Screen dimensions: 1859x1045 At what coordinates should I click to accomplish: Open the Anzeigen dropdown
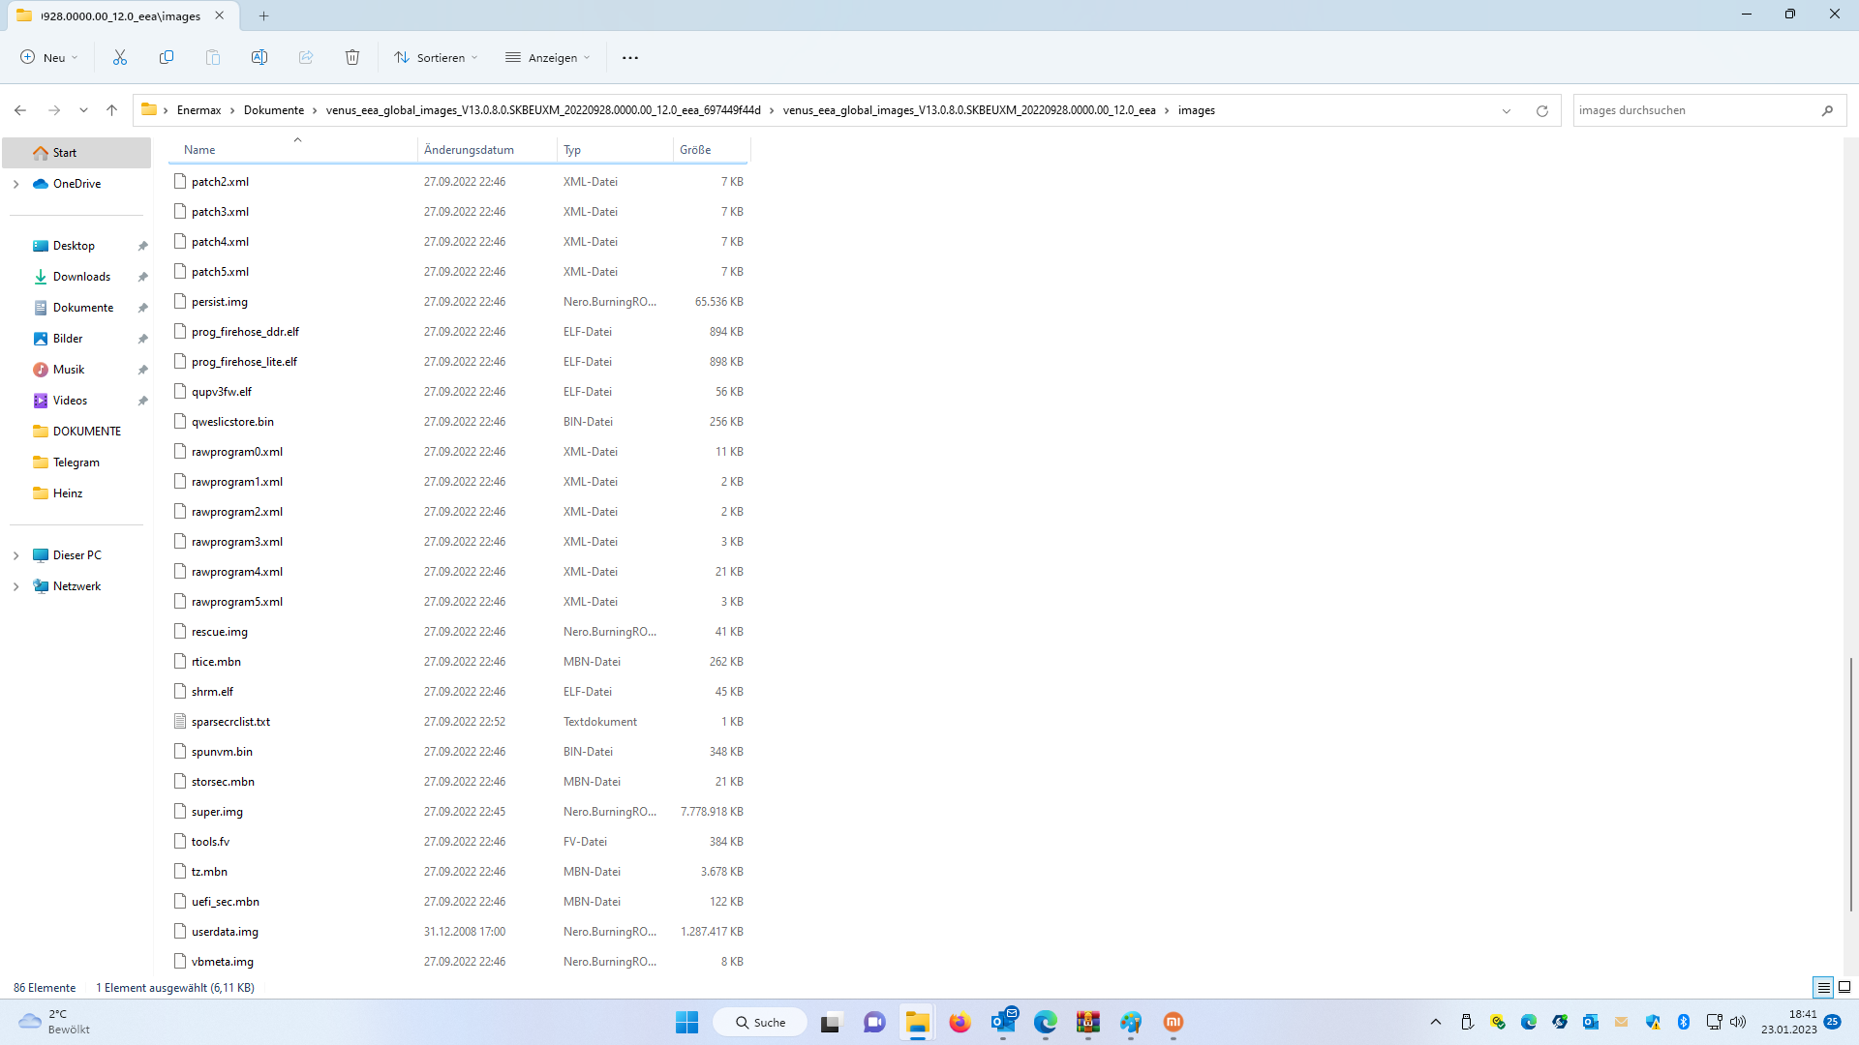pyautogui.click(x=548, y=58)
